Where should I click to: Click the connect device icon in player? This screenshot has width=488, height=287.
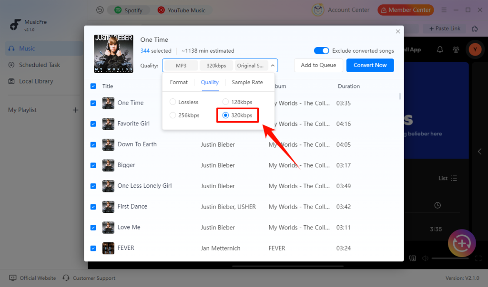click(412, 258)
